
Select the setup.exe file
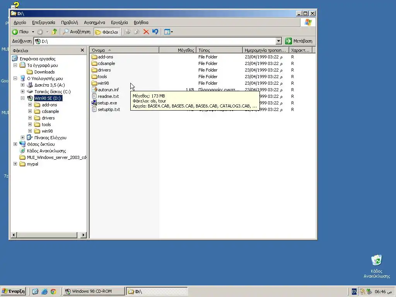pyautogui.click(x=108, y=103)
